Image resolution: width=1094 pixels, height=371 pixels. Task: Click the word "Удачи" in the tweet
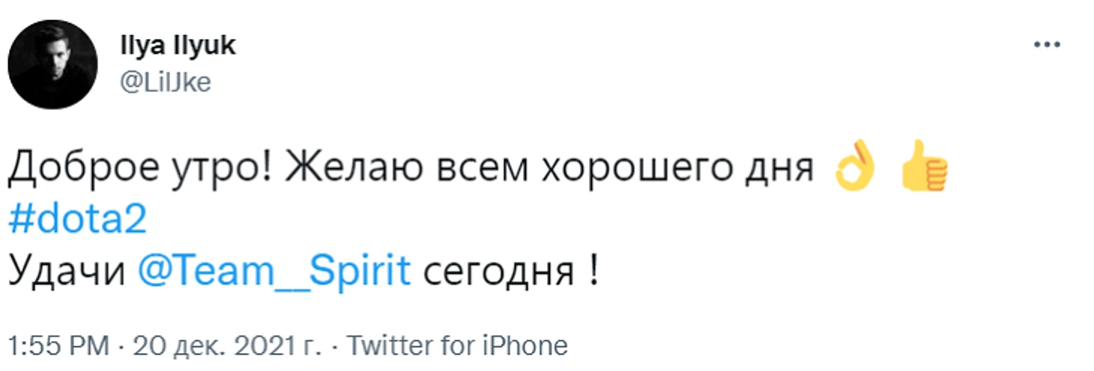[67, 273]
